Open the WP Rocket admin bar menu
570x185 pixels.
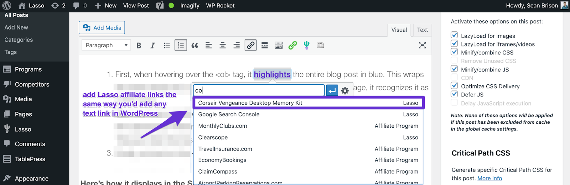coord(220,6)
